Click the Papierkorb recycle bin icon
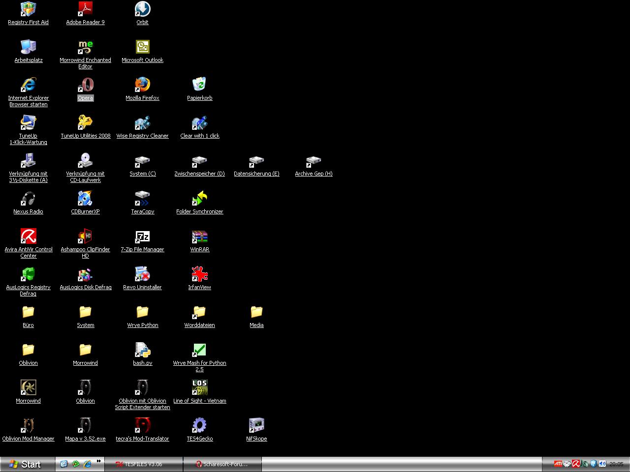 (199, 85)
